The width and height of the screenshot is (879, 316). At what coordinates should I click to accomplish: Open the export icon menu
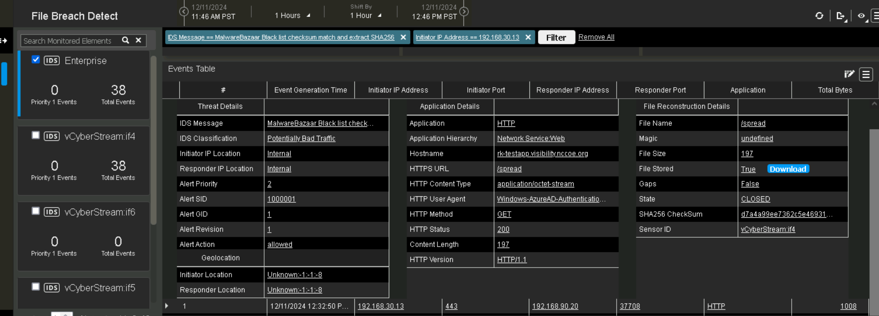pos(841,16)
